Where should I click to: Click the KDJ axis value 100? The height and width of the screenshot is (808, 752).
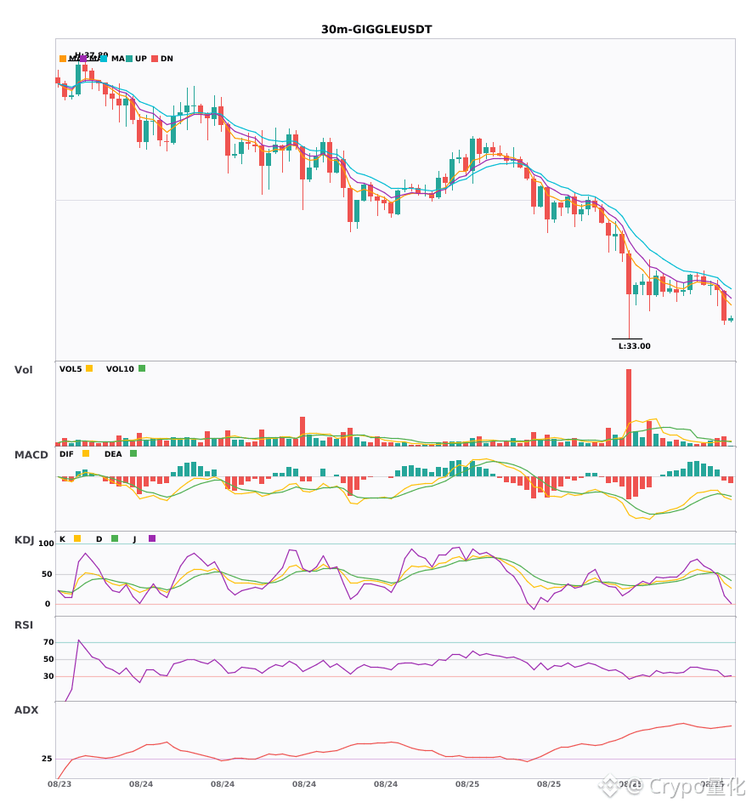[x=46, y=543]
